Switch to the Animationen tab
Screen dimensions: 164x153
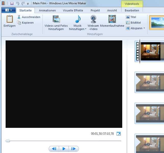click(x=47, y=10)
